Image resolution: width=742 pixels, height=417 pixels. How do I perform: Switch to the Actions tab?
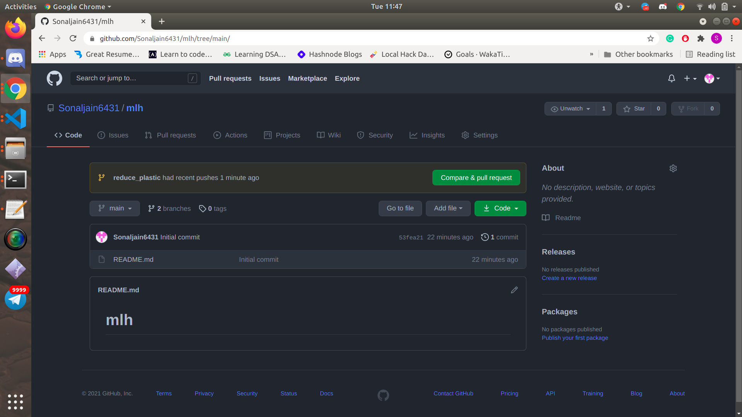(x=230, y=135)
